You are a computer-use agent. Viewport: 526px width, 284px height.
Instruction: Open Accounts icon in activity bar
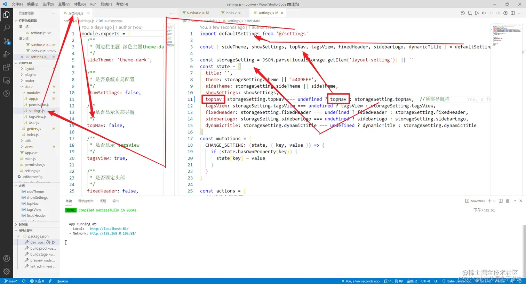click(x=6, y=258)
